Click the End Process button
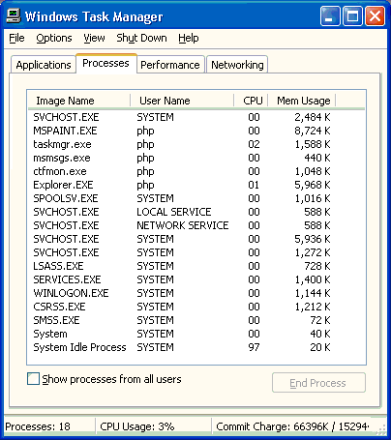 click(x=318, y=383)
